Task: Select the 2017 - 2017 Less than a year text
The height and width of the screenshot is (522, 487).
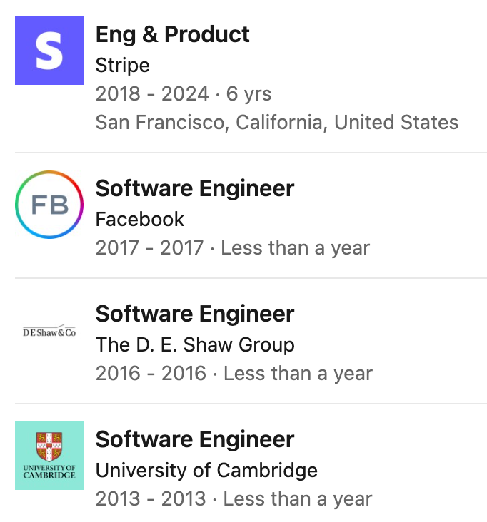Action: coord(233,248)
